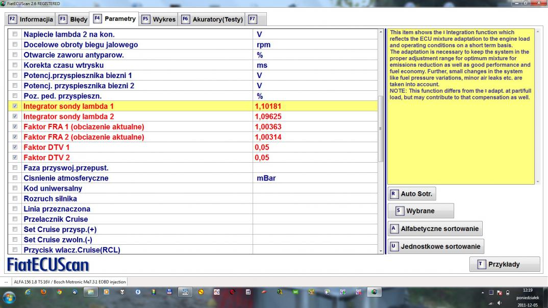The image size is (548, 308).
Task: Click the S icon beside Wybrane
Action: [x=400, y=211]
